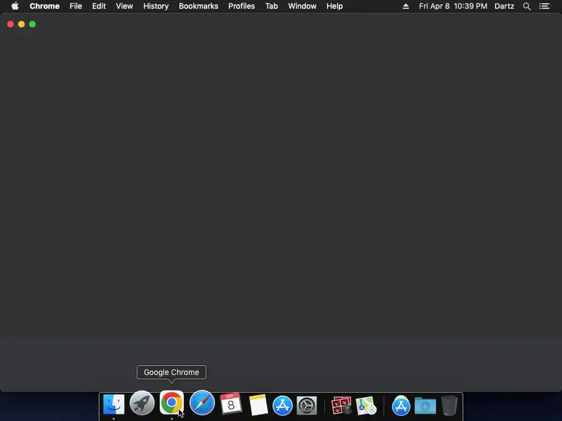Open the History menu

[x=156, y=6]
